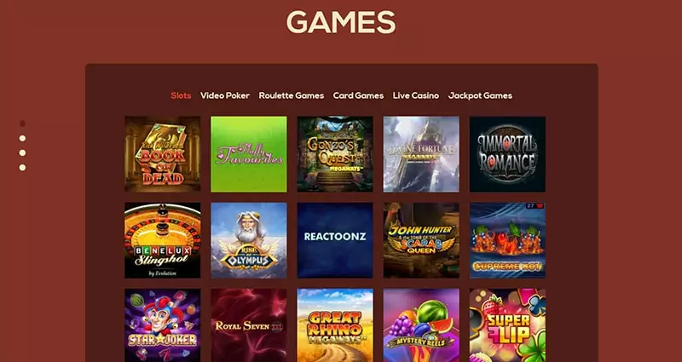Launch the green Fluffy Favourites game
Image resolution: width=682 pixels, height=362 pixels.
point(249,154)
